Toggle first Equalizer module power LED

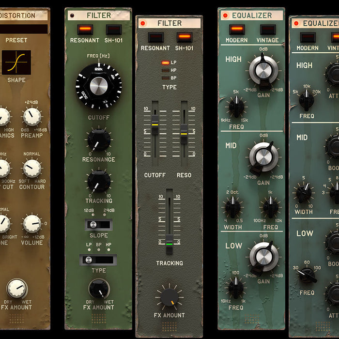point(225,15)
